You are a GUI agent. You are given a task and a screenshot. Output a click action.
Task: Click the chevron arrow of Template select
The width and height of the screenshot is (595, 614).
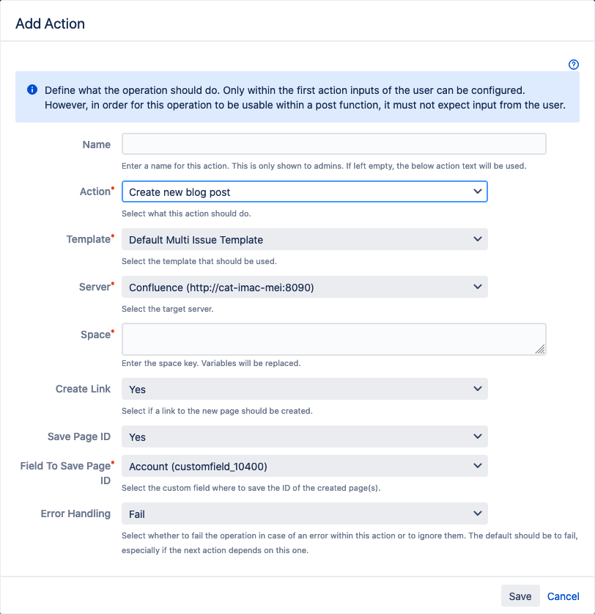click(x=477, y=239)
